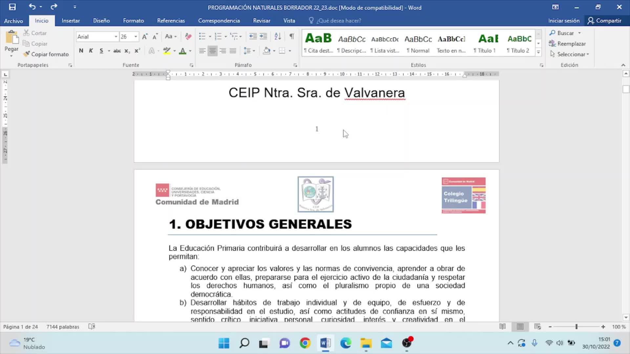
Task: Toggle italic formatting K button
Action: [x=91, y=51]
